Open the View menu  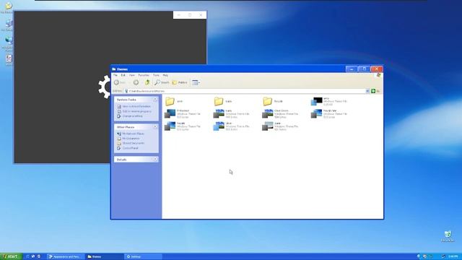tap(132, 75)
